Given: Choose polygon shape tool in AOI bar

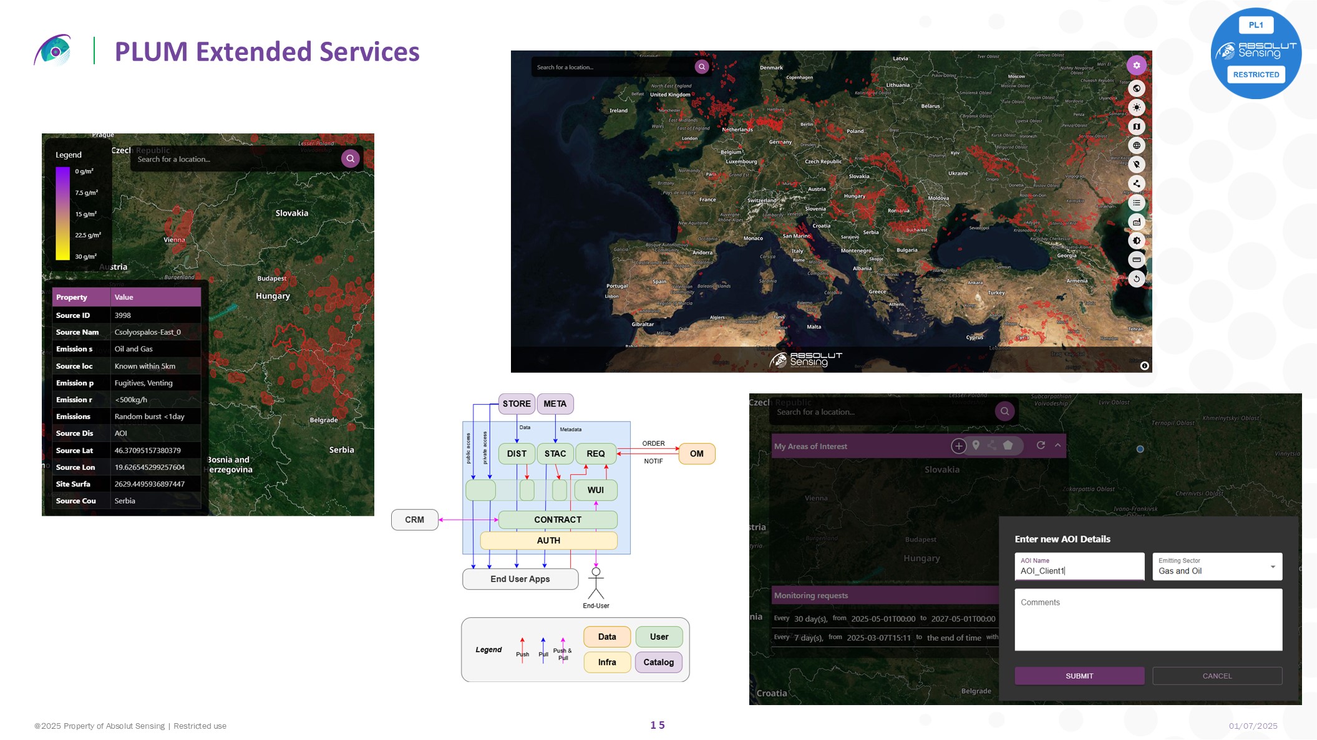Looking at the screenshot, I should click(x=1008, y=446).
